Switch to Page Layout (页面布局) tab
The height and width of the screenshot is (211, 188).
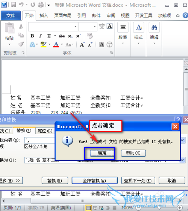(x=63, y=15)
